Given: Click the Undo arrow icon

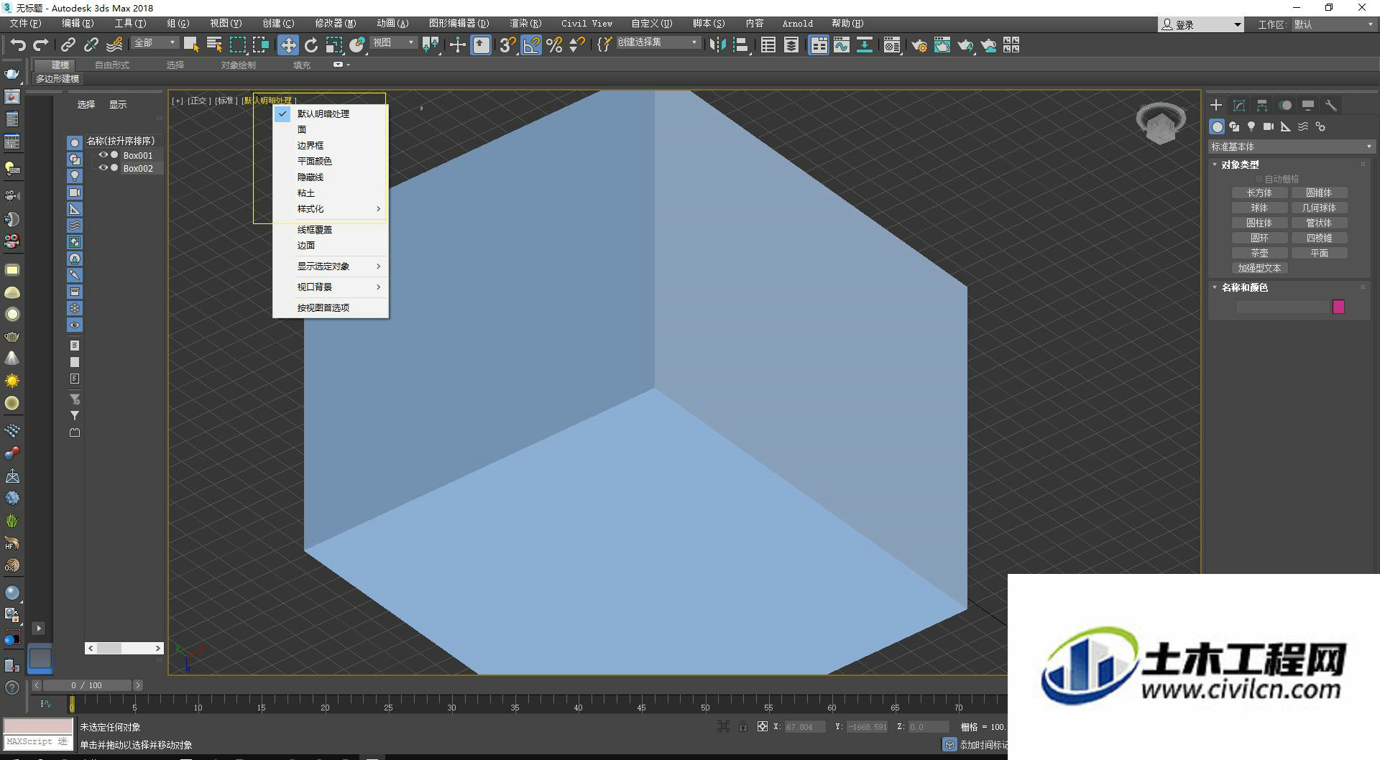Looking at the screenshot, I should 17,45.
